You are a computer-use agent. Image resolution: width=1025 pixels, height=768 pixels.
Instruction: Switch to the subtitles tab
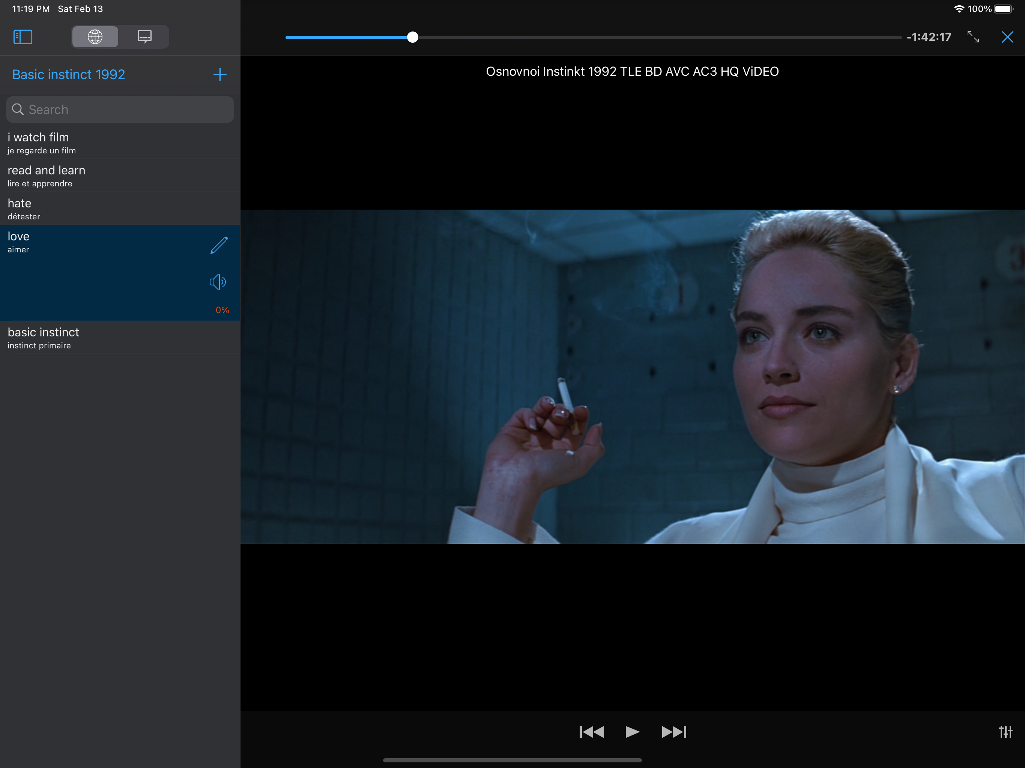144,37
